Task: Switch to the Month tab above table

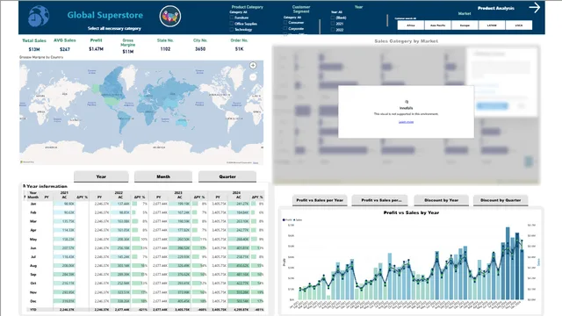Action: coord(163,176)
